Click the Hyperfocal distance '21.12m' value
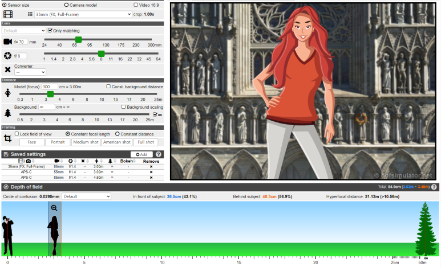This screenshot has width=441, height=267. pyautogui.click(x=372, y=196)
